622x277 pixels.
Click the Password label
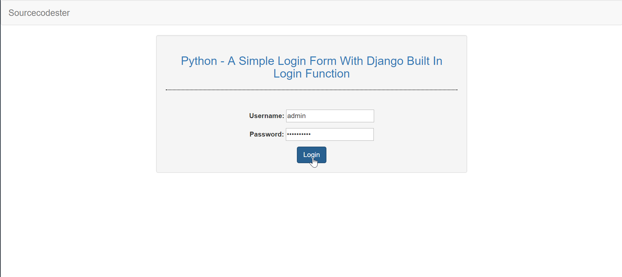266,134
